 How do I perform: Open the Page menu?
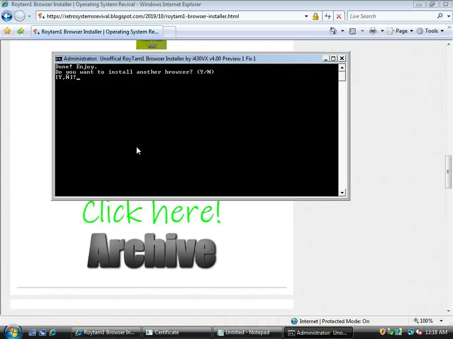(400, 31)
